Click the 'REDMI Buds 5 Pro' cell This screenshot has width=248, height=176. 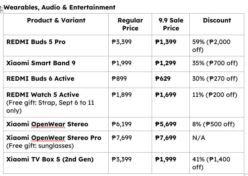pos(36,42)
